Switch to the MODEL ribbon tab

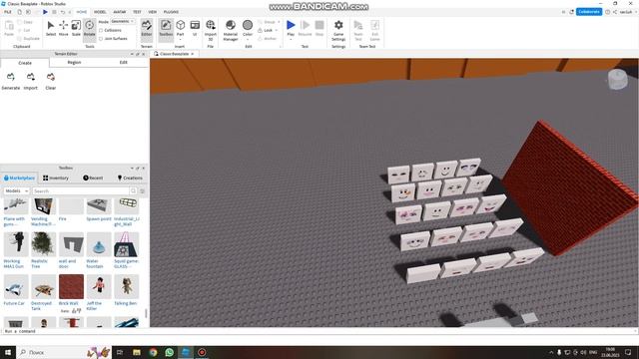pyautogui.click(x=100, y=12)
